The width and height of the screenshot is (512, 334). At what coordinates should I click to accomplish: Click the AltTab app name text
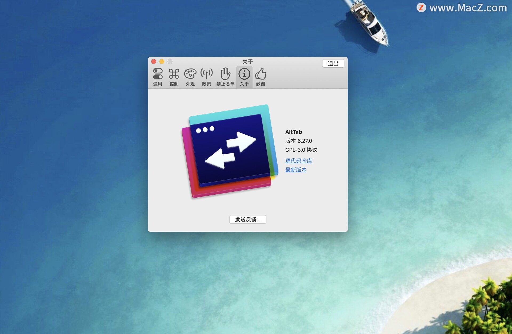(x=294, y=132)
